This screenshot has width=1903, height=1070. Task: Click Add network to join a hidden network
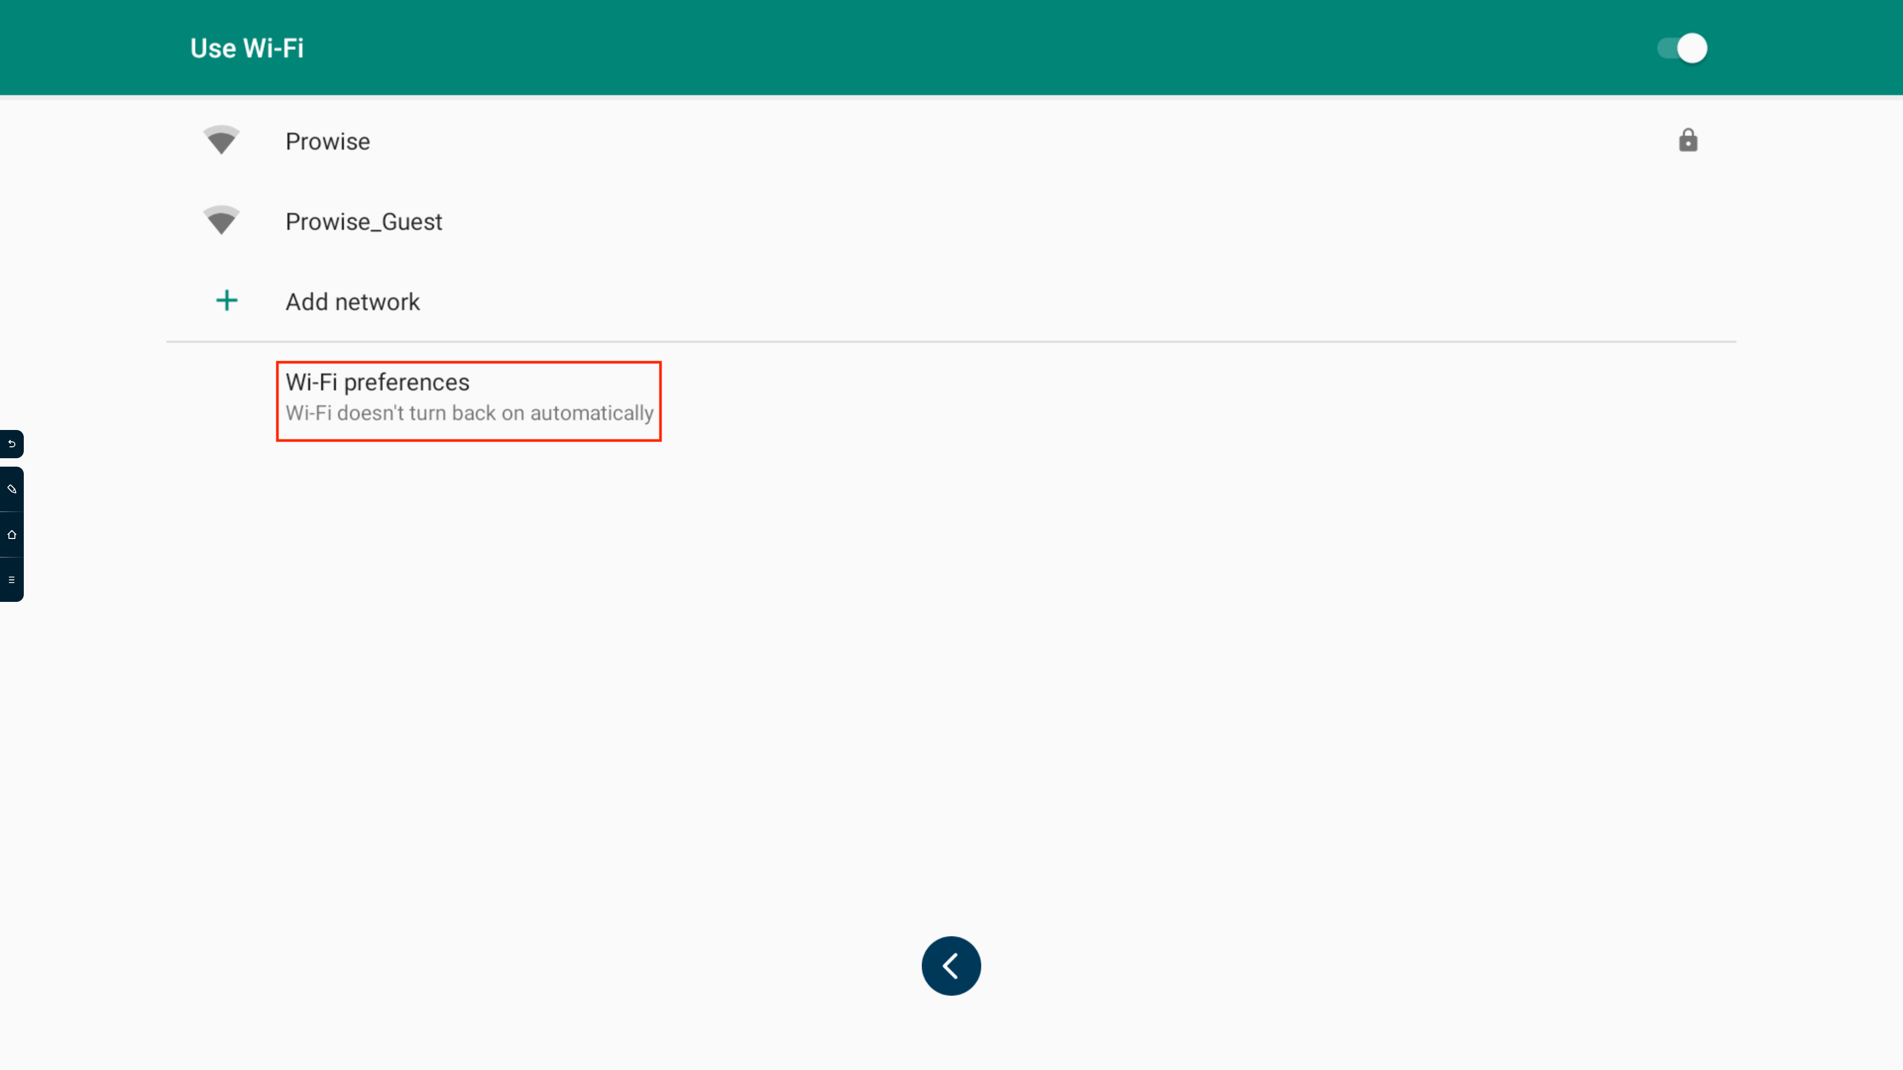click(352, 301)
